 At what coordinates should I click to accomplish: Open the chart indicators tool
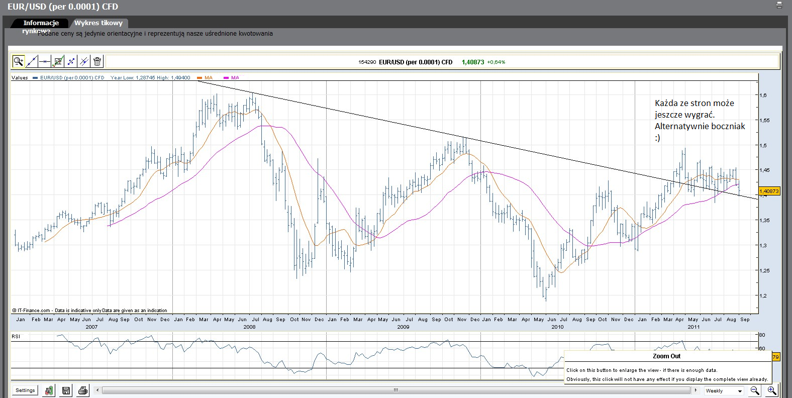(58, 61)
